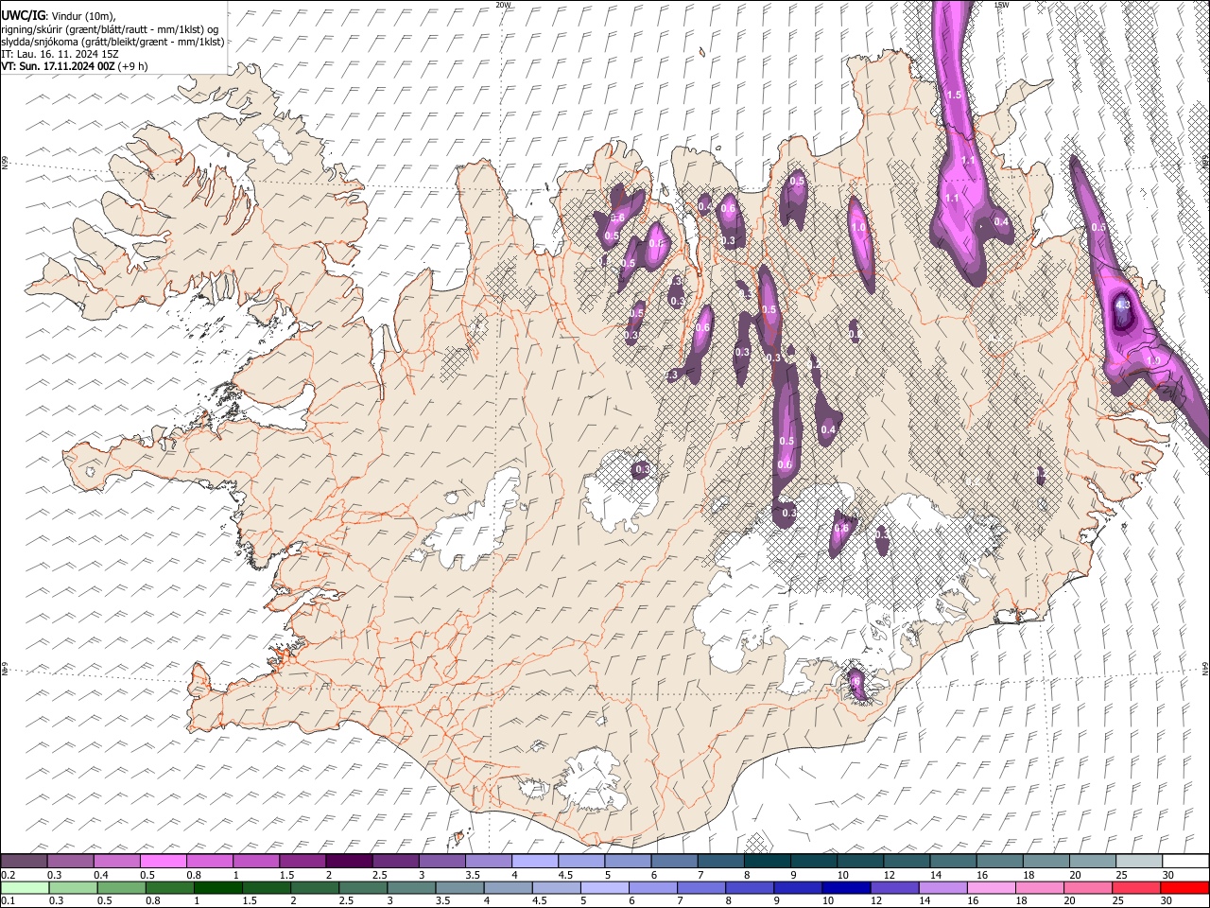Screen dimensions: 1210x908
Task: Click the 1.5 value in the northeast snow band
Action: (954, 96)
